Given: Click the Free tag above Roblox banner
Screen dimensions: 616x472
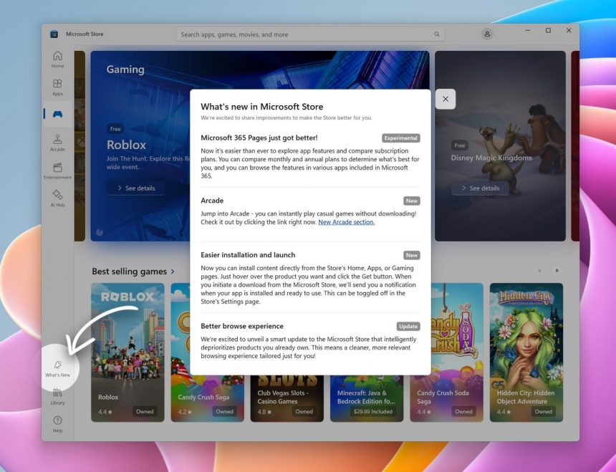Looking at the screenshot, I should tap(115, 129).
